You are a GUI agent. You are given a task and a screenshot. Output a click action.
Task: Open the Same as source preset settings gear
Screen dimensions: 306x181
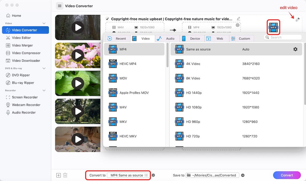point(295,49)
